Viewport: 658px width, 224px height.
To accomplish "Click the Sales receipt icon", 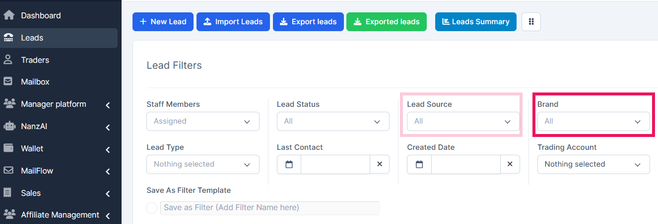I will (8, 193).
